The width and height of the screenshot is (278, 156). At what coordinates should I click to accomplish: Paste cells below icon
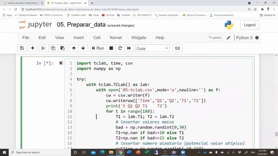click(x=63, y=48)
